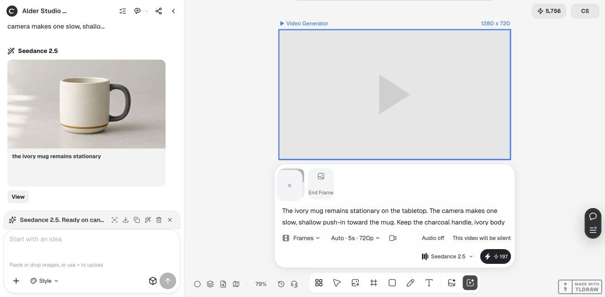Screen dimensions: 605x297
Task: Open the Frames mode dropdown
Action: point(301,238)
